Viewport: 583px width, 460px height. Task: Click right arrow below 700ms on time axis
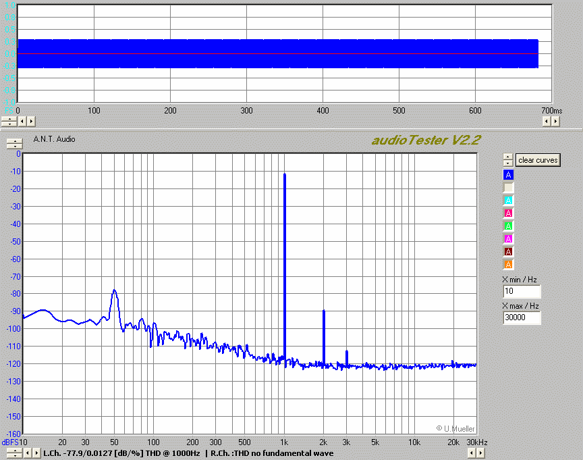[555, 121]
